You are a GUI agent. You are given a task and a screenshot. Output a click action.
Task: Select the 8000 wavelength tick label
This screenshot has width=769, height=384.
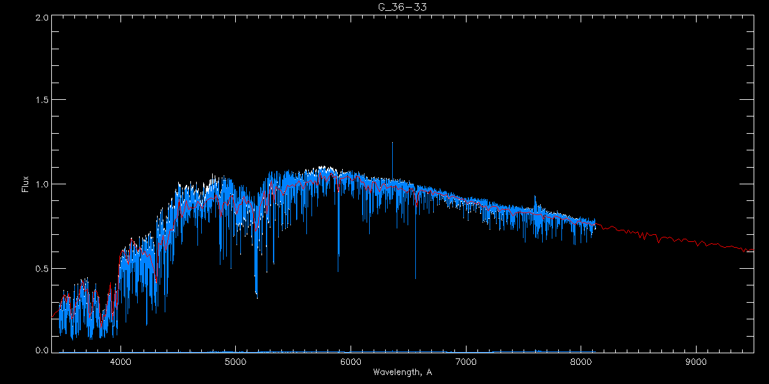(x=581, y=362)
